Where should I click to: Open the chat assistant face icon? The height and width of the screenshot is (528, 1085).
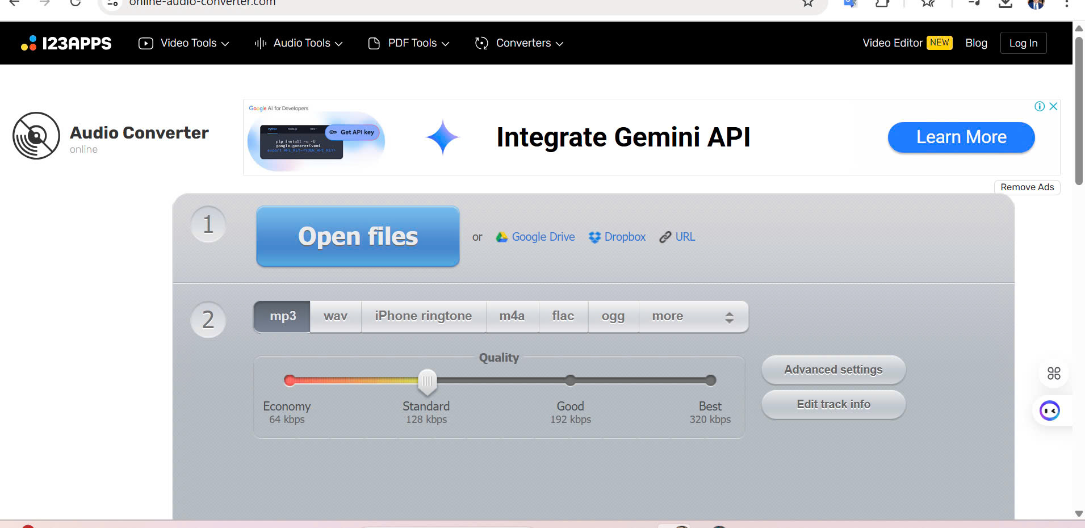point(1049,410)
